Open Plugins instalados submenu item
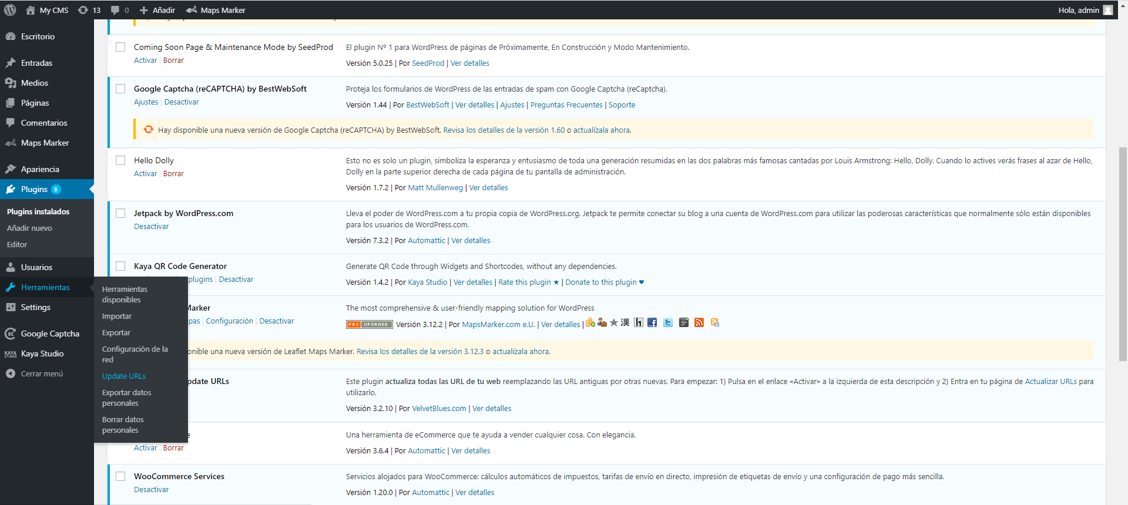This screenshot has height=505, width=1128. tap(38, 211)
